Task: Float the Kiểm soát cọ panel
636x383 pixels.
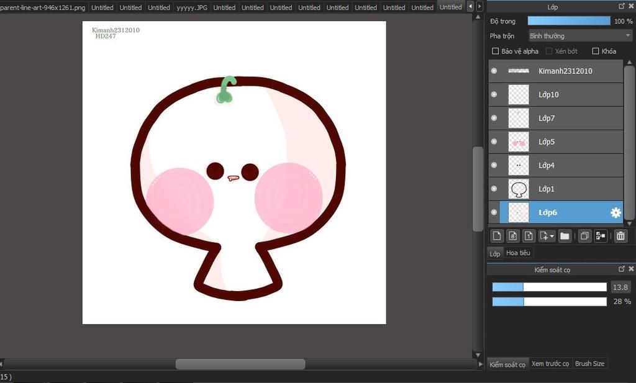Action: coord(621,269)
